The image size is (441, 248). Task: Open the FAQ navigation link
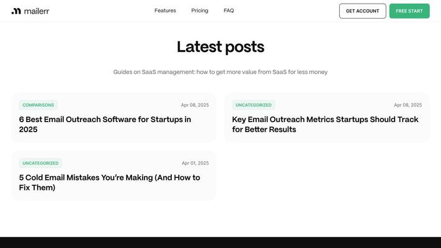pyautogui.click(x=229, y=11)
